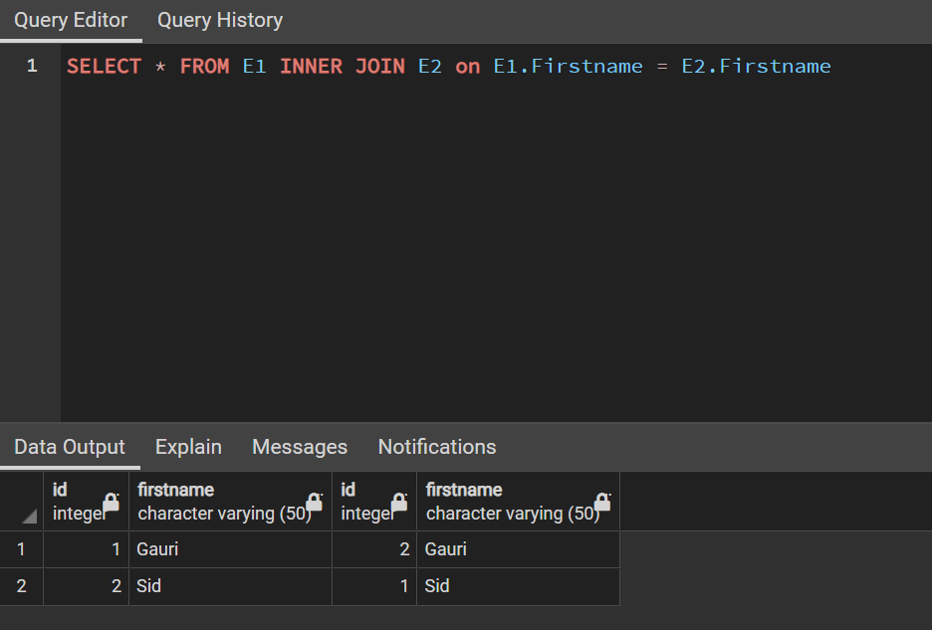
Task: View the Messages tab
Action: pyautogui.click(x=300, y=447)
